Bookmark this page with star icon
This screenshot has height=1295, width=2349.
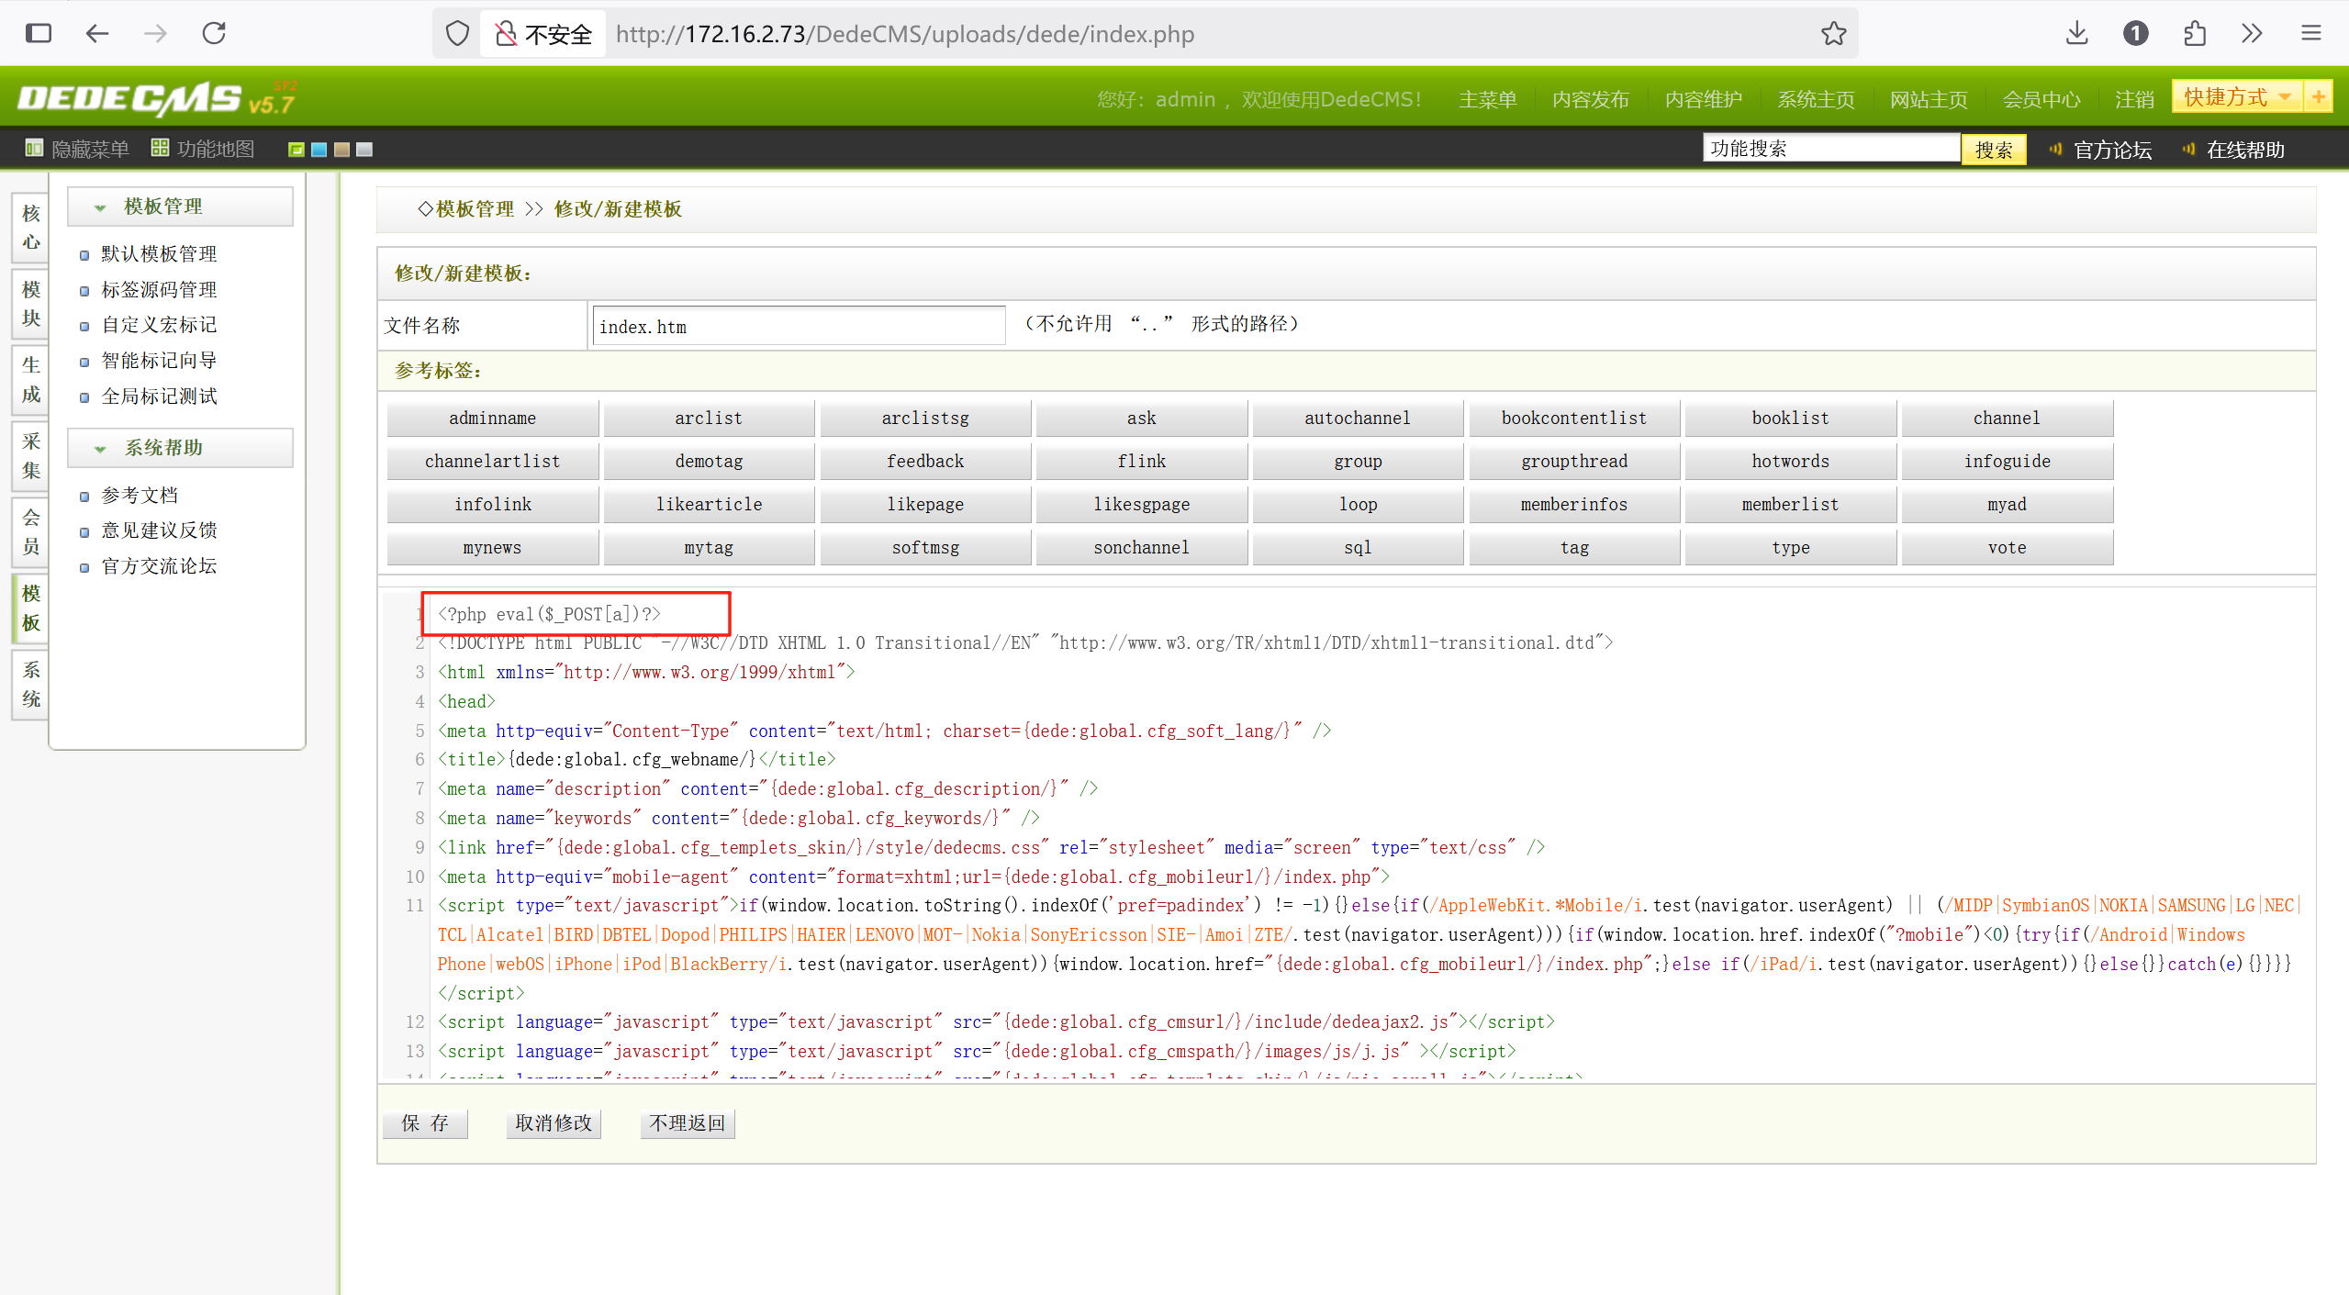pyautogui.click(x=1833, y=34)
